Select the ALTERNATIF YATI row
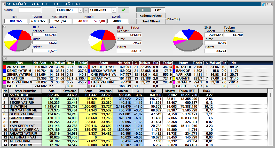 tap(135, 137)
